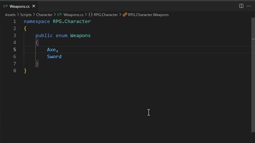This screenshot has height=143, width=255.
Task: Click line number 1 in the gutter
Action: (15, 21)
